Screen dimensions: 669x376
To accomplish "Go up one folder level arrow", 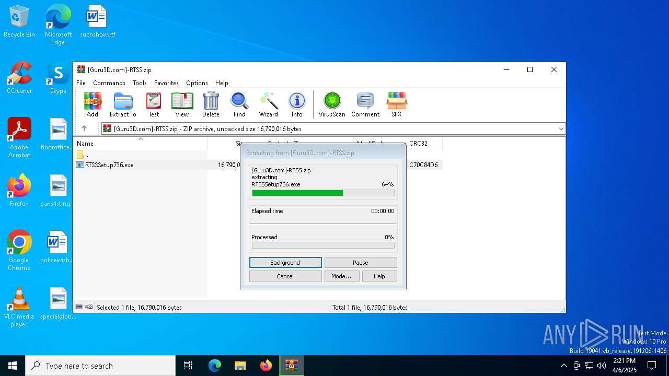I will [x=84, y=128].
